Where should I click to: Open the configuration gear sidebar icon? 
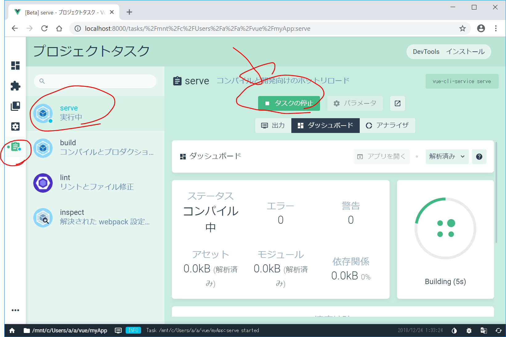click(x=15, y=126)
